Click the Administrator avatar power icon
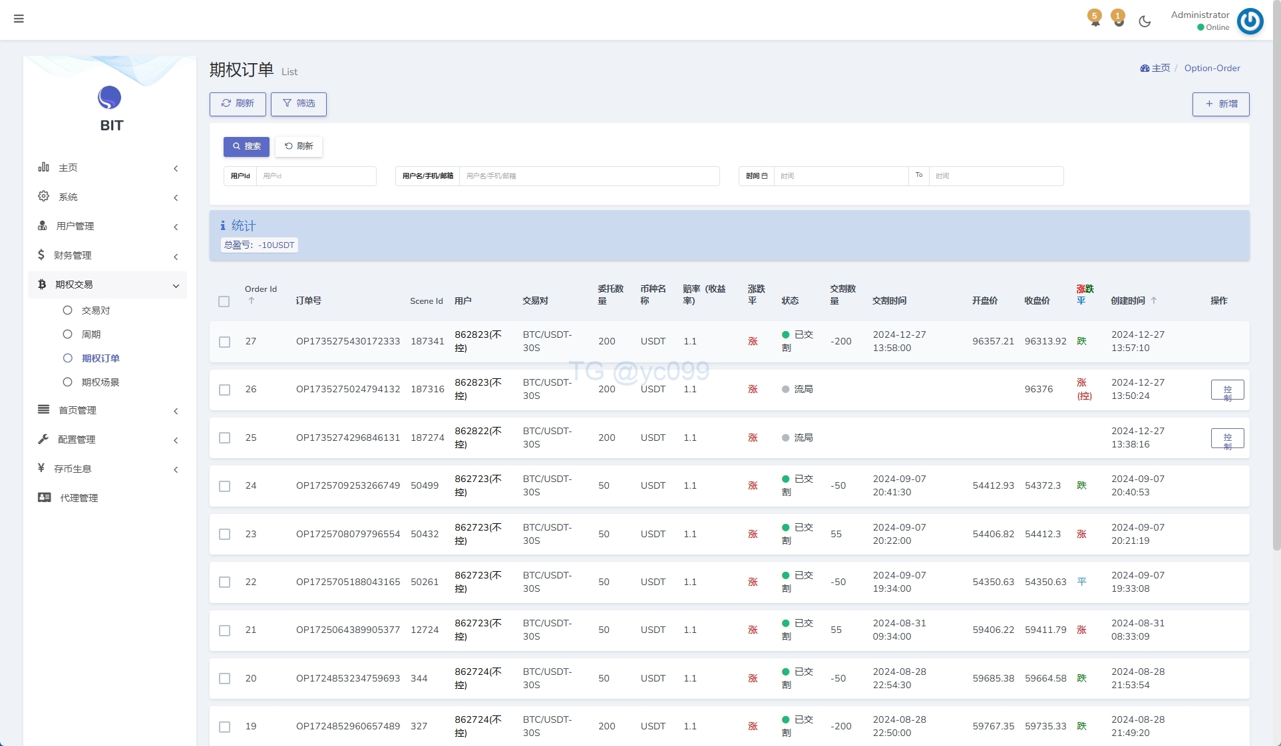 pyautogui.click(x=1250, y=21)
